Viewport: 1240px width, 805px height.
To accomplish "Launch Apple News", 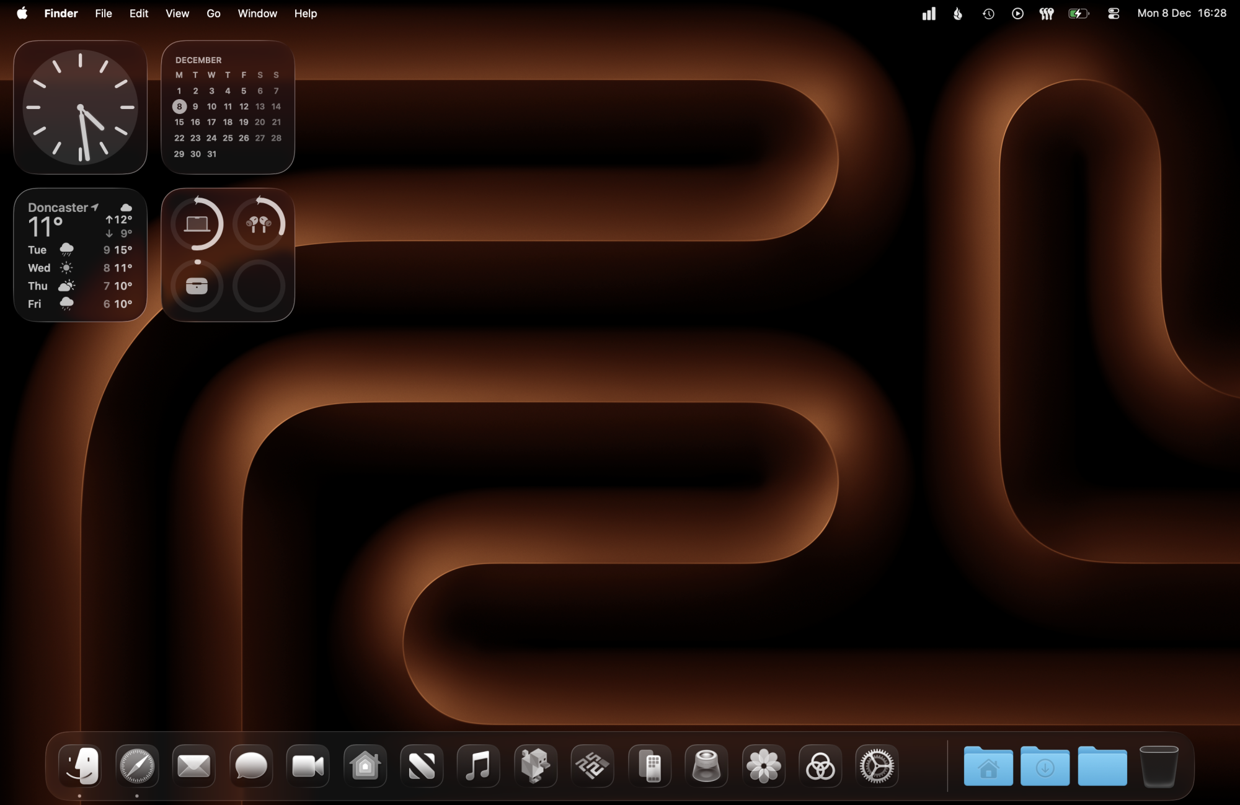I will [x=421, y=766].
